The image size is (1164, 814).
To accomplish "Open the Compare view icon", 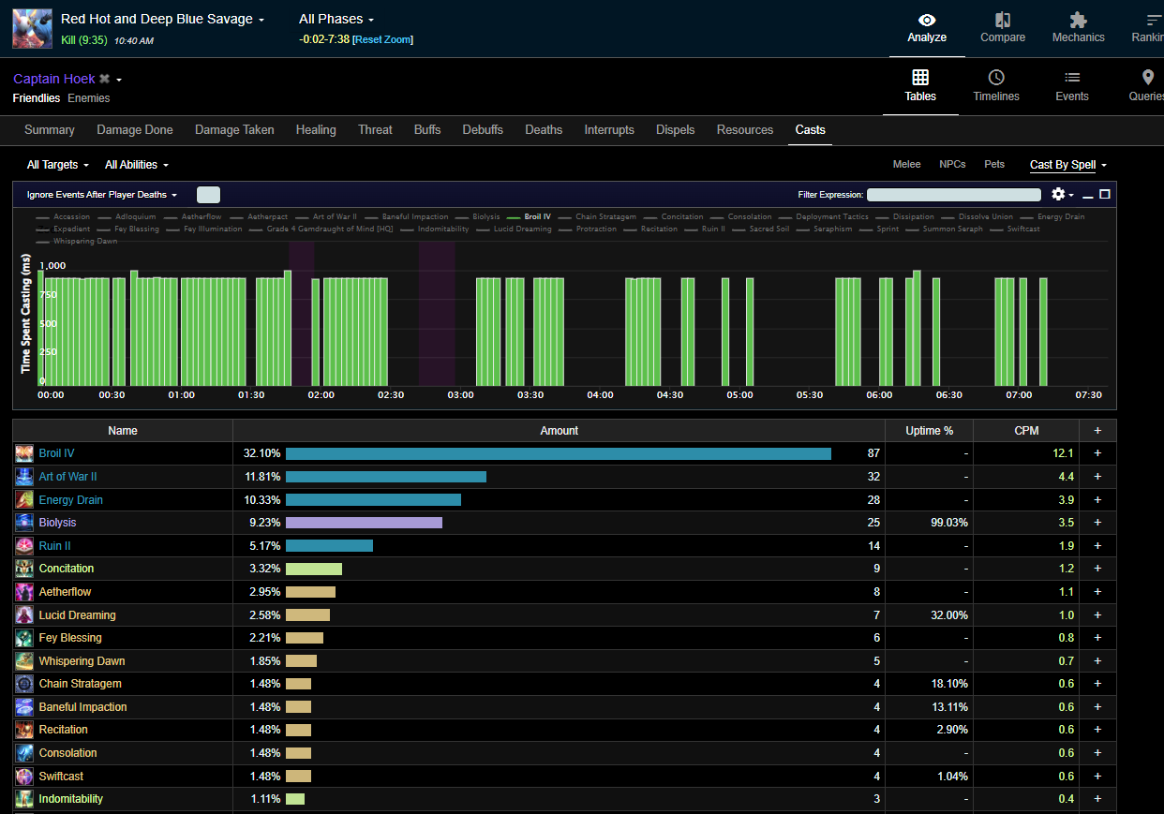I will tap(1002, 20).
